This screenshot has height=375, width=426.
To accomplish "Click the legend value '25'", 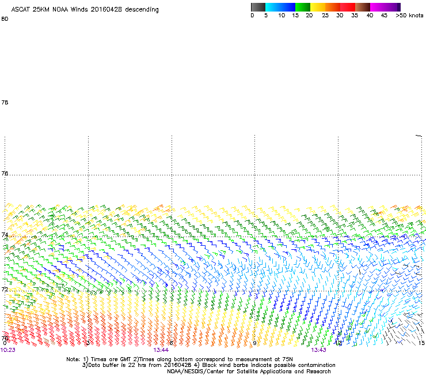I will [325, 16].
